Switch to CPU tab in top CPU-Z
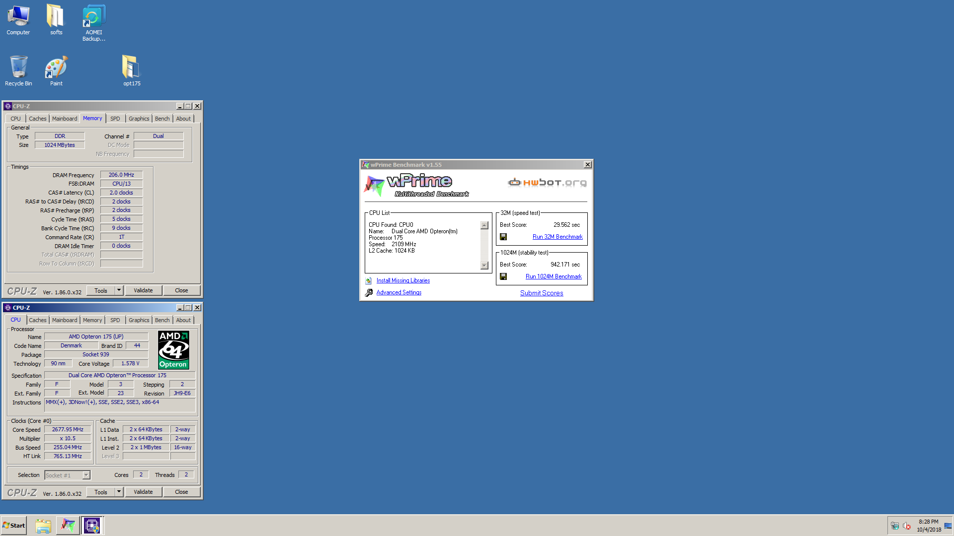The width and height of the screenshot is (954, 536). tap(15, 119)
